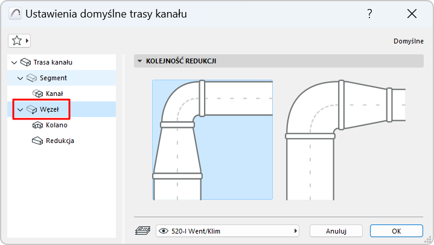434x245 pixels.
Task: Confirm with the OK button
Action: tap(396, 231)
